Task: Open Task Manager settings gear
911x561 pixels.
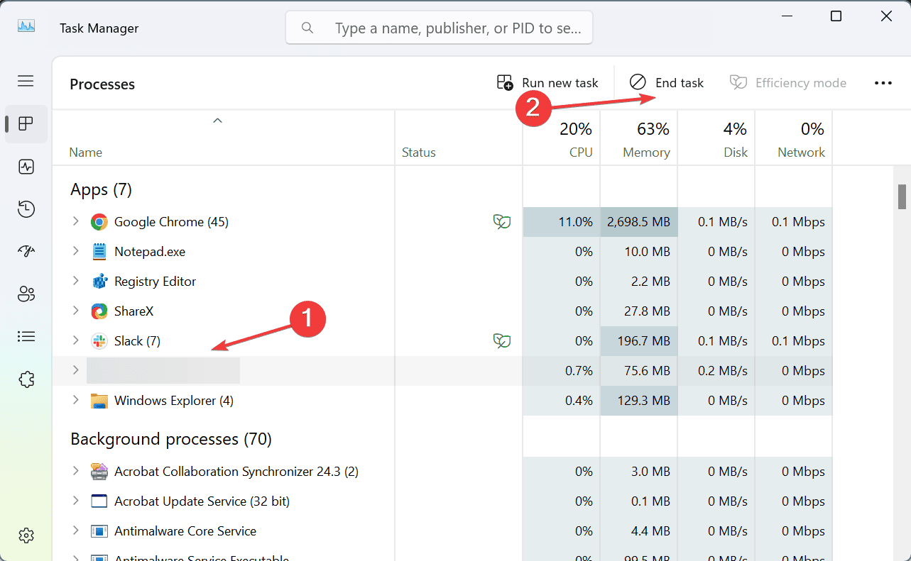Action: 26,535
